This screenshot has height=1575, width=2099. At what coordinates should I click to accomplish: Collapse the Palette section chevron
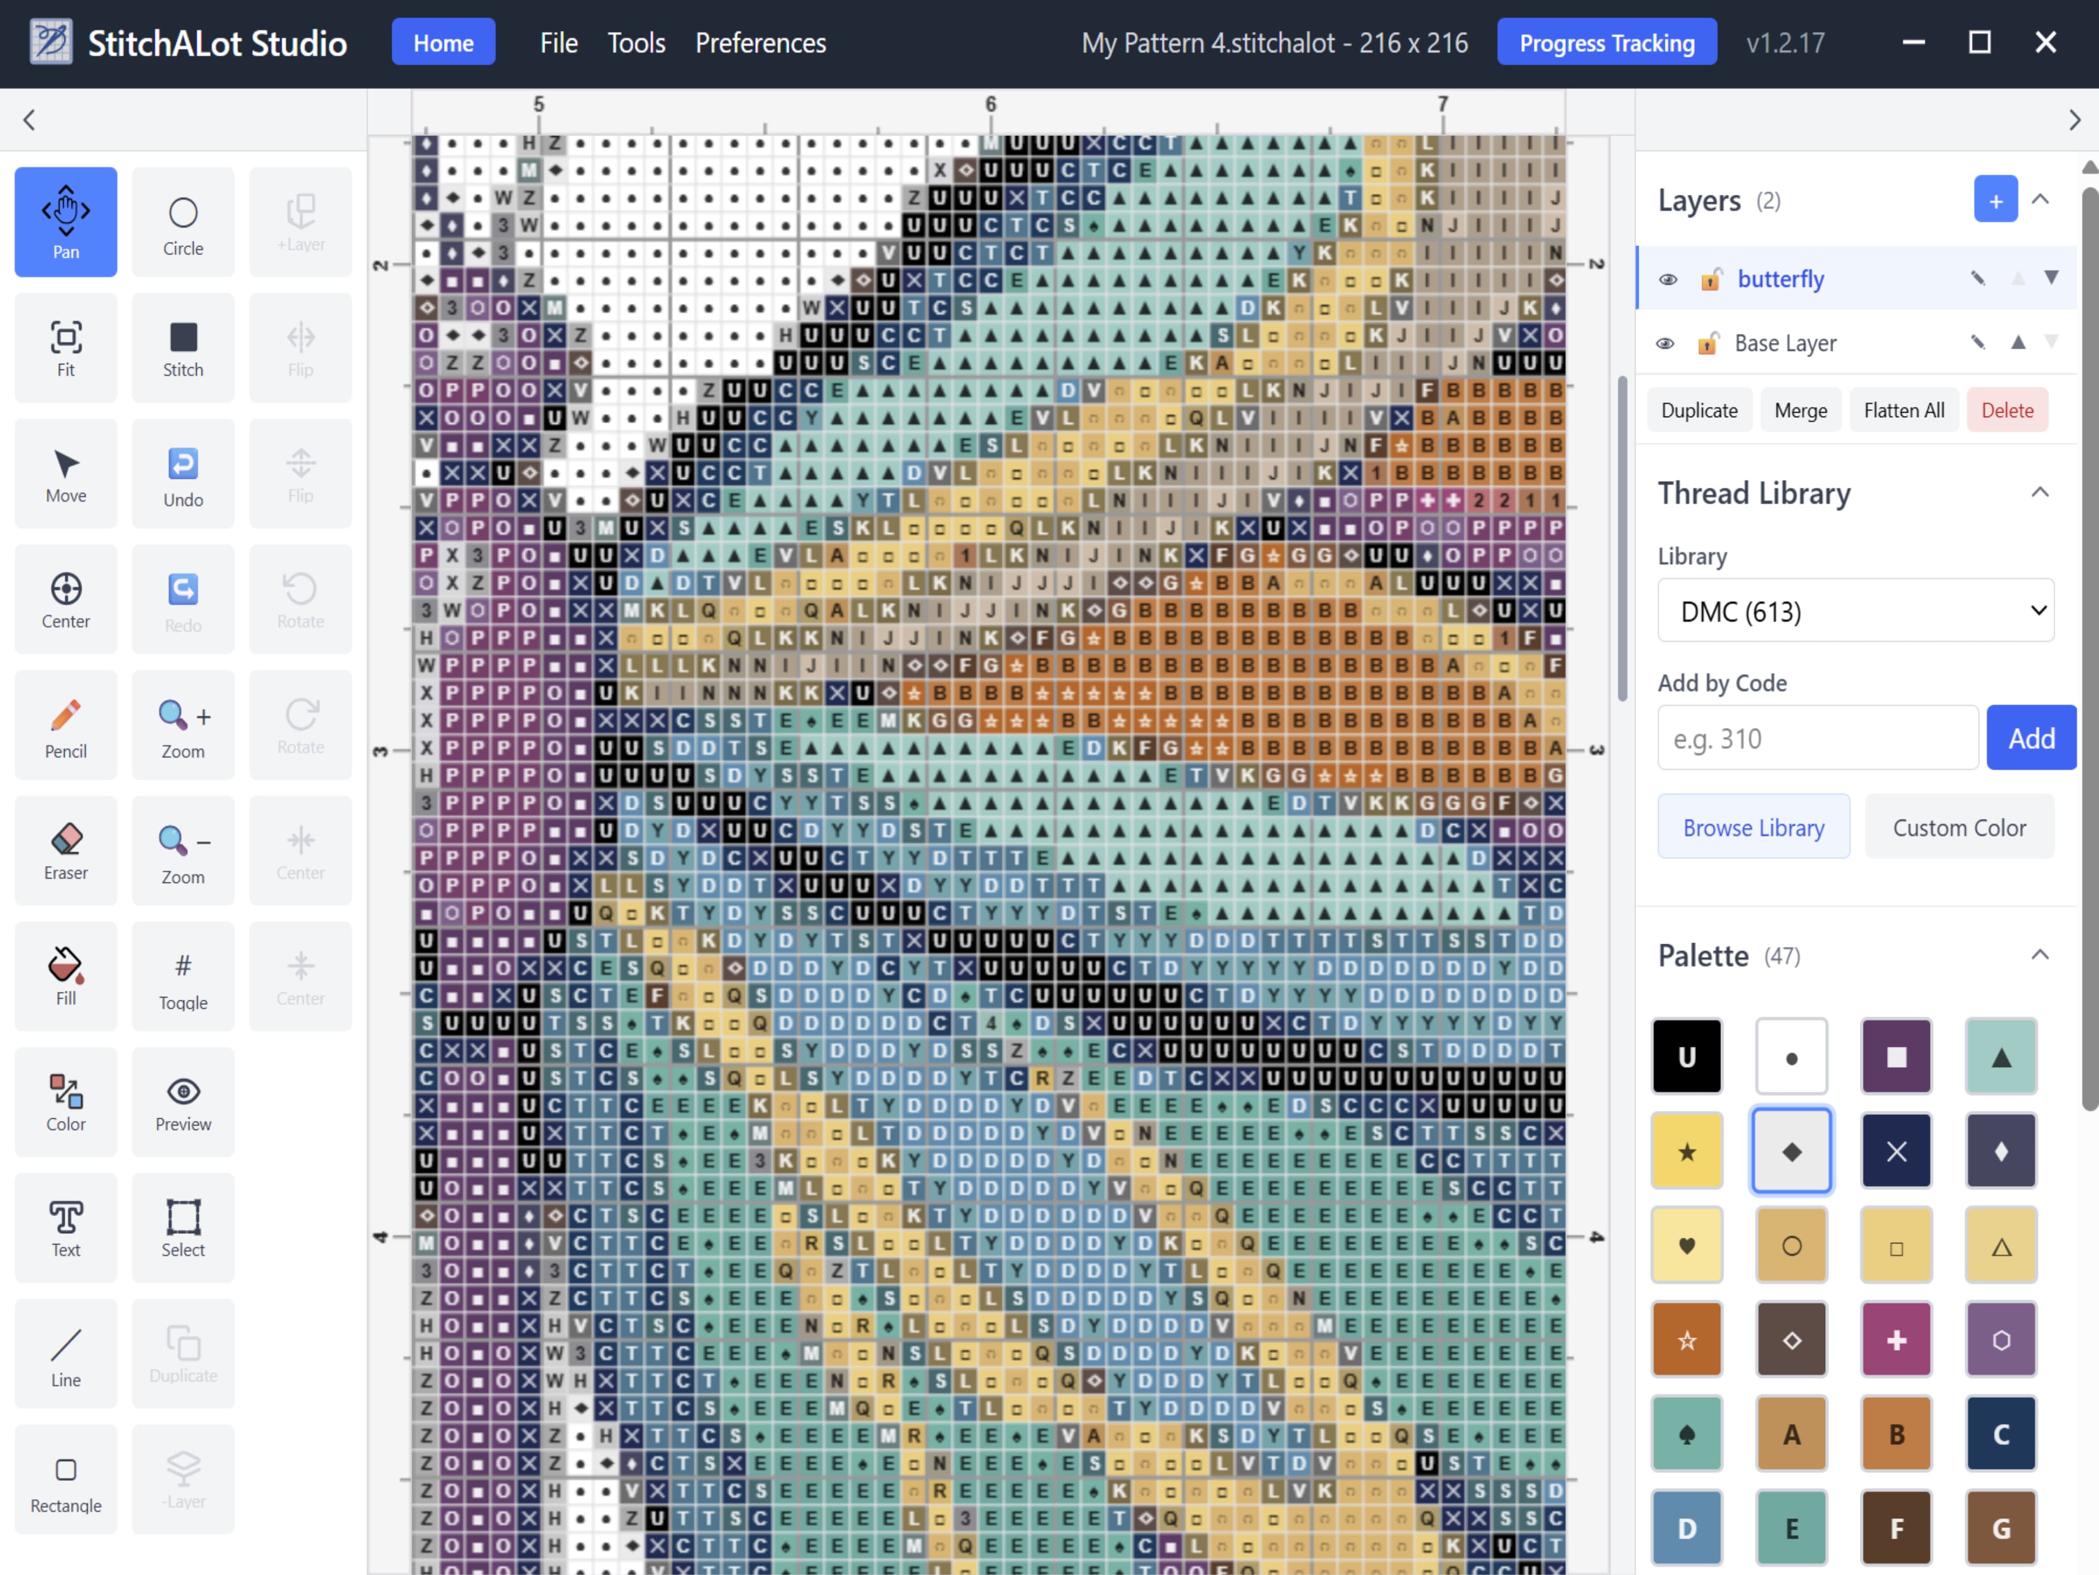click(2039, 954)
